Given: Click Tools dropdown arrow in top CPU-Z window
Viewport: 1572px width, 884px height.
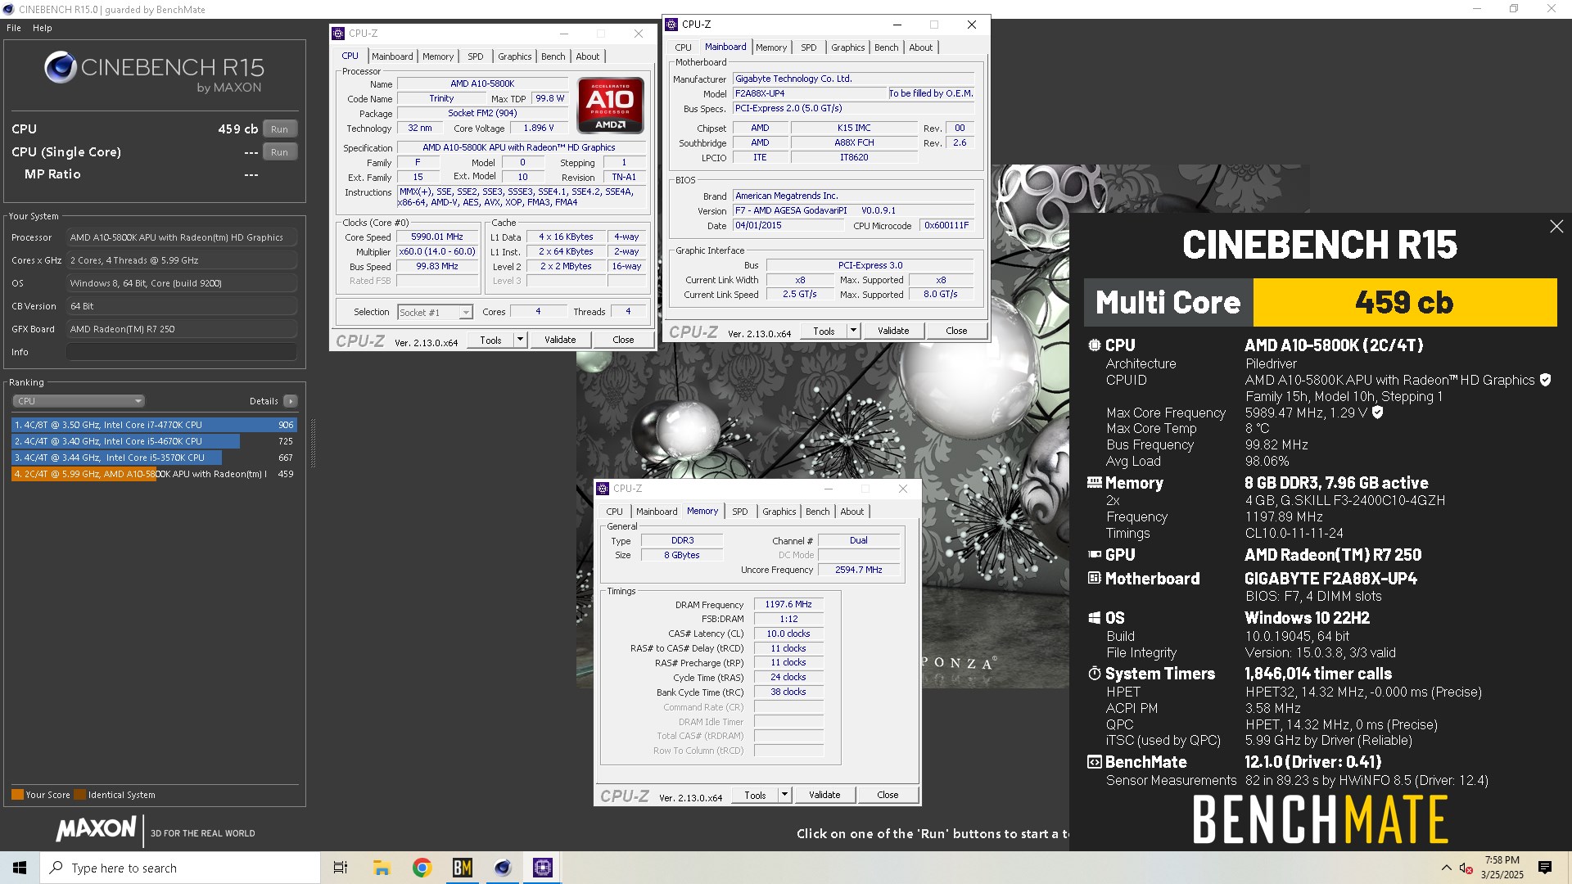Looking at the screenshot, I should 853,331.
